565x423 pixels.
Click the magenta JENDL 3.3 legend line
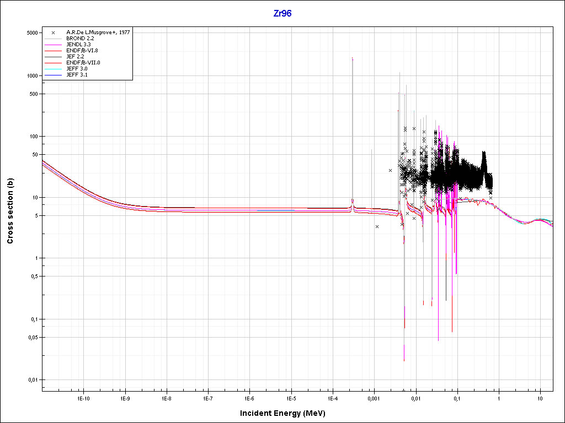[53, 45]
